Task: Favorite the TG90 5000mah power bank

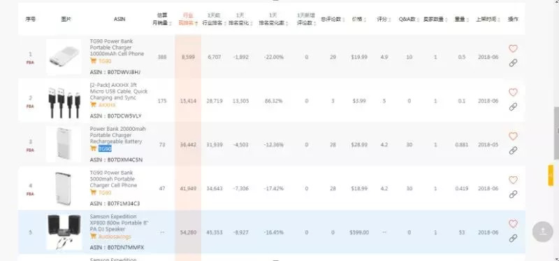Action: click(x=513, y=180)
